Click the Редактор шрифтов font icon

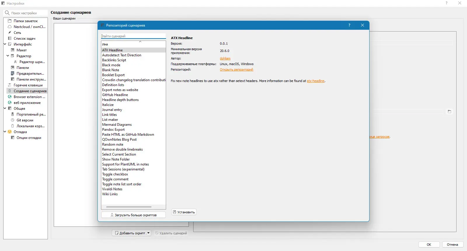(x=15, y=62)
